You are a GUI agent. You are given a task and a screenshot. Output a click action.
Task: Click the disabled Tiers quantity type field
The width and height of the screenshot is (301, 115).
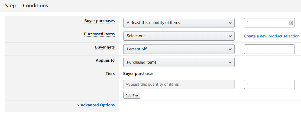(179, 84)
